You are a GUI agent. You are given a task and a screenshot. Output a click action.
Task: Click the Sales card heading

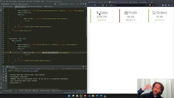[x=102, y=13]
